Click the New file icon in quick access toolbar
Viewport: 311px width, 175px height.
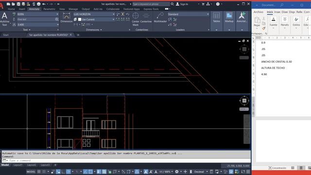pyautogui.click(x=8, y=4)
